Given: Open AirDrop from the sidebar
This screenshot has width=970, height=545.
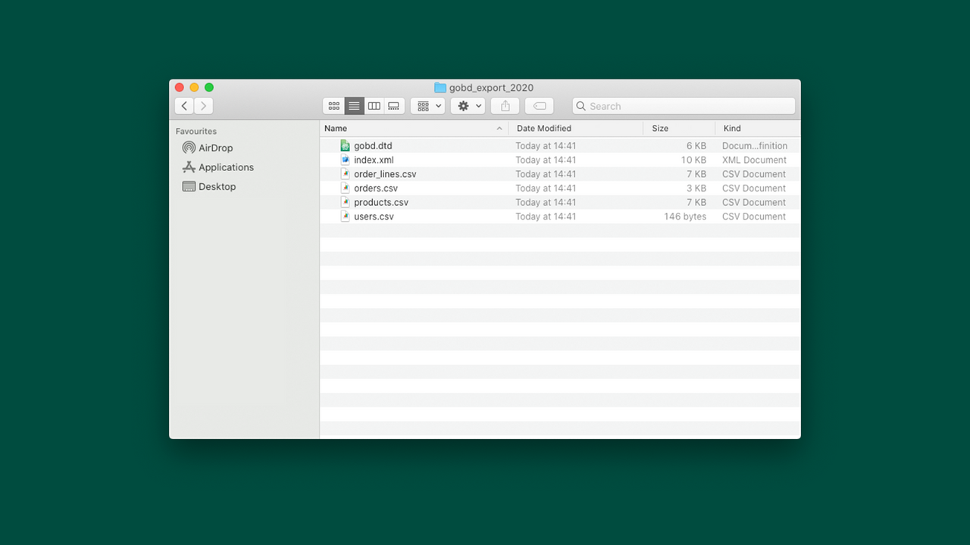Looking at the screenshot, I should (x=214, y=148).
